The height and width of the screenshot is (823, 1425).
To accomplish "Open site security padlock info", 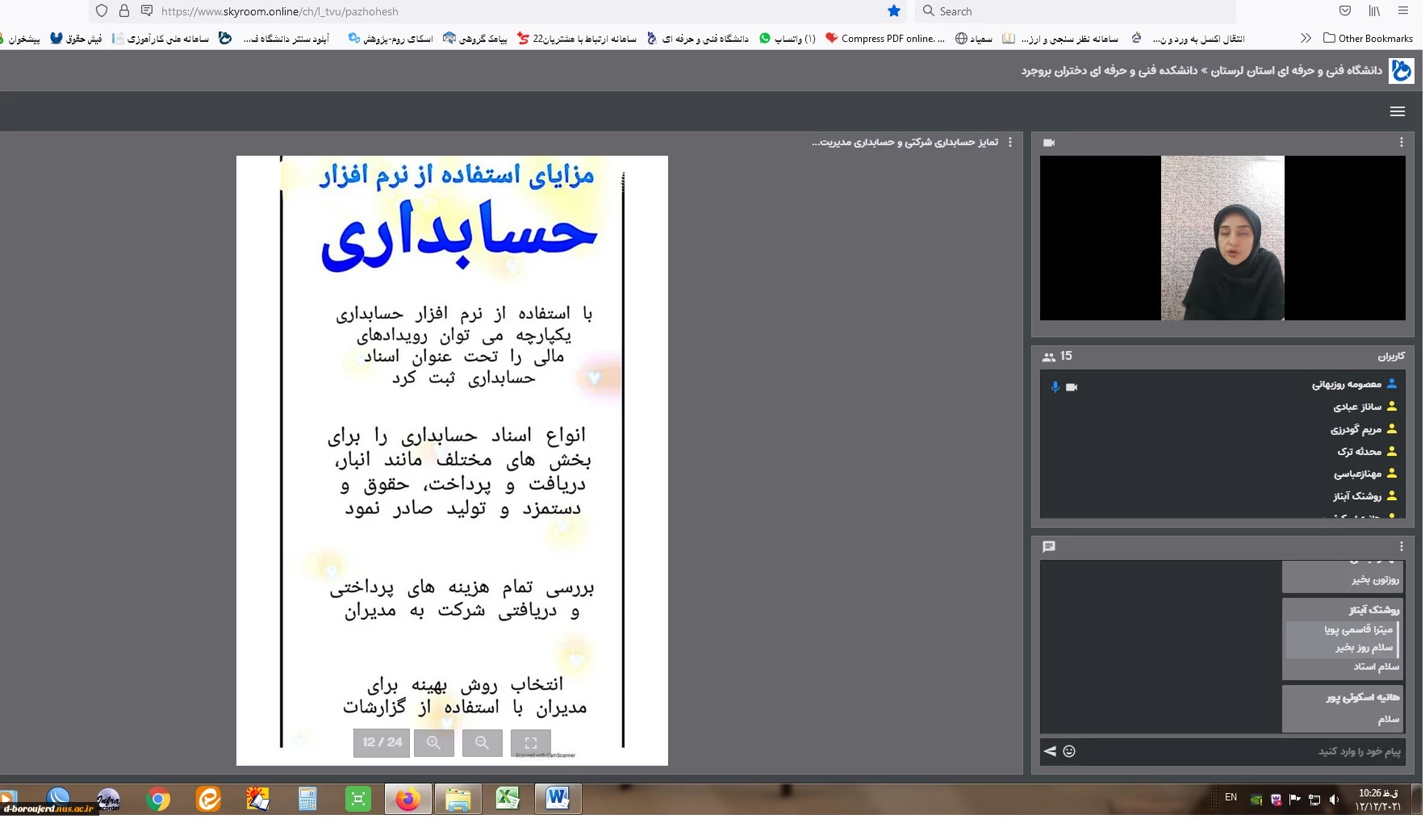I will pyautogui.click(x=124, y=11).
